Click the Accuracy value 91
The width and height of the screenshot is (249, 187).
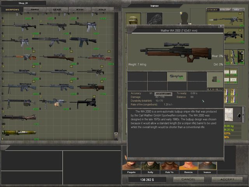tap(151, 93)
